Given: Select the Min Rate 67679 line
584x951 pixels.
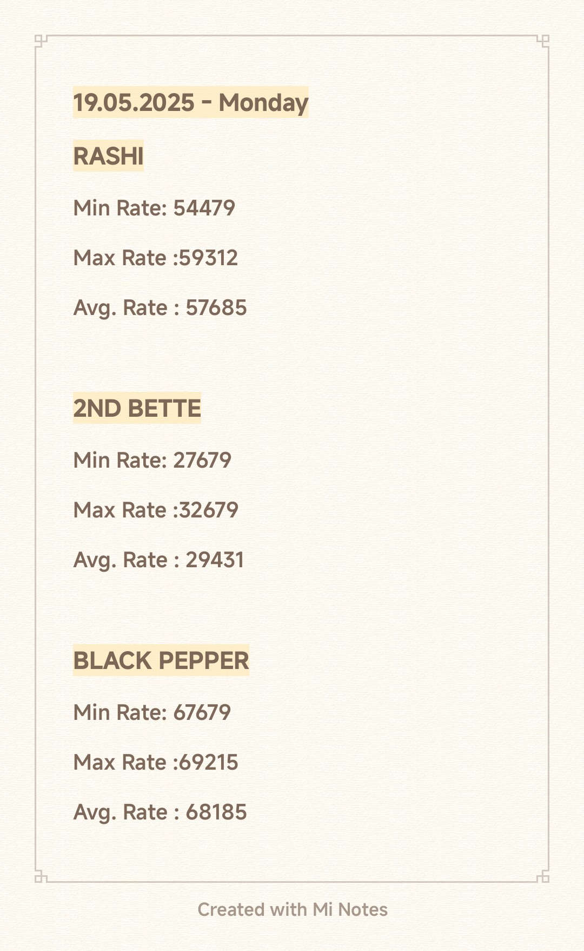Looking at the screenshot, I should point(152,712).
